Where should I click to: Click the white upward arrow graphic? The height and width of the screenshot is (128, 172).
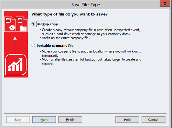(15, 44)
